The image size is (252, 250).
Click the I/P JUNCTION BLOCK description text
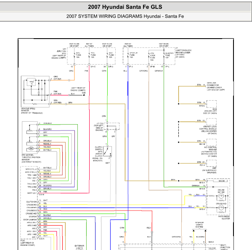click(183, 52)
